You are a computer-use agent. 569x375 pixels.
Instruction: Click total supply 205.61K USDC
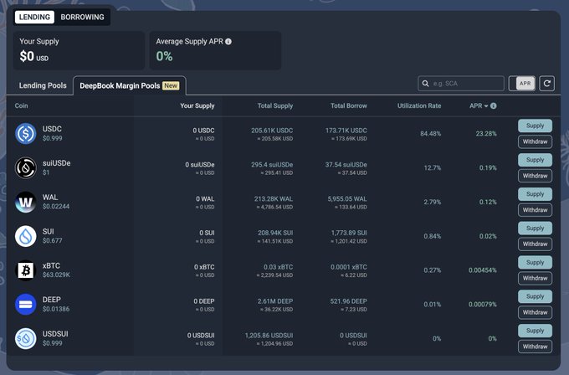272,131
